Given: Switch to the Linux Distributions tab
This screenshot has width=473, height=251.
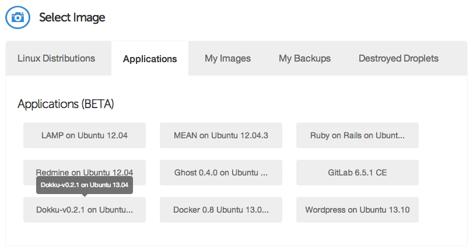Looking at the screenshot, I should 57,58.
